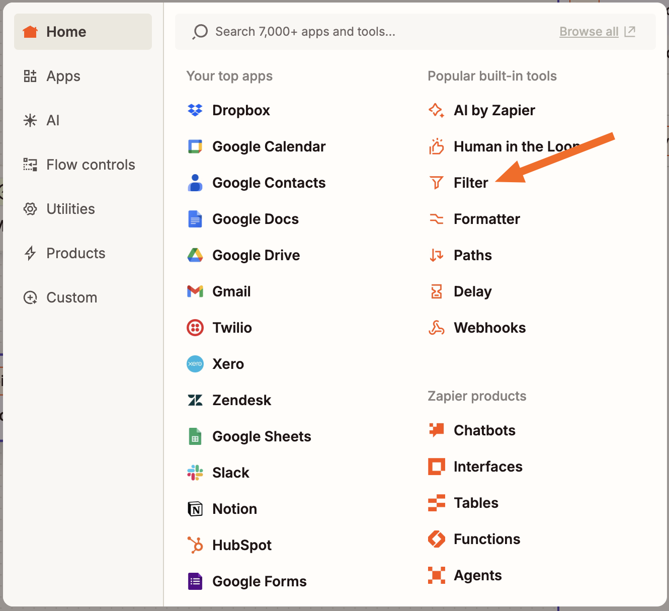The image size is (669, 611).
Task: Select Webhooks from built-in tools
Action: [490, 327]
